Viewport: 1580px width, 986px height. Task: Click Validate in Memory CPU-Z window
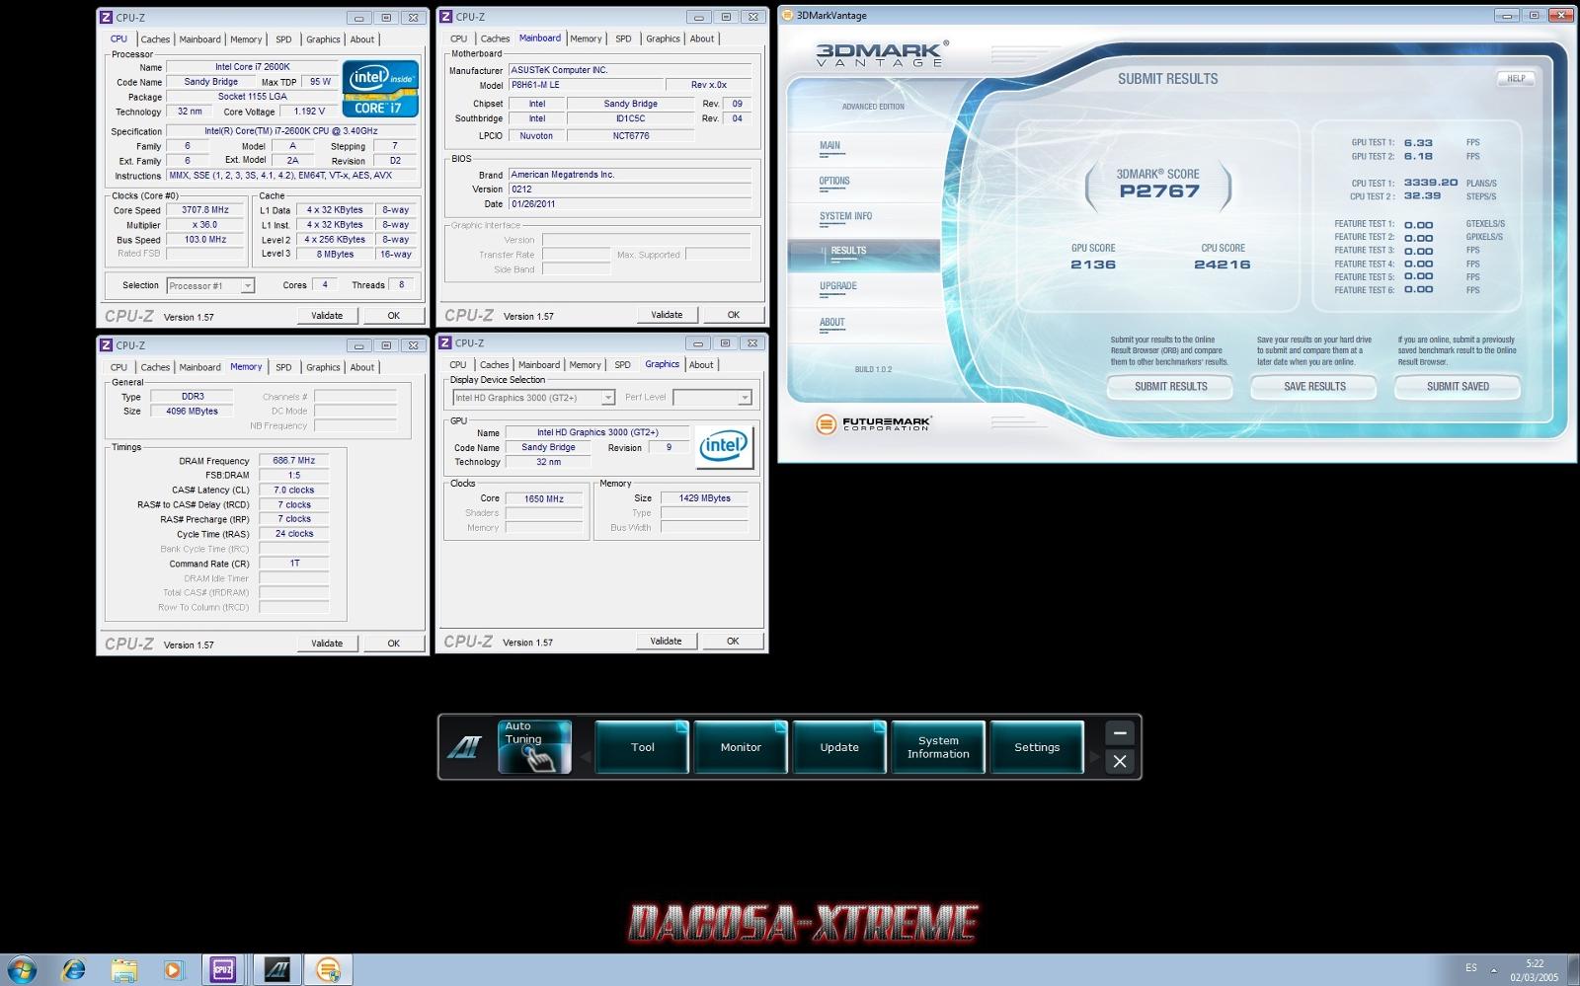click(327, 644)
